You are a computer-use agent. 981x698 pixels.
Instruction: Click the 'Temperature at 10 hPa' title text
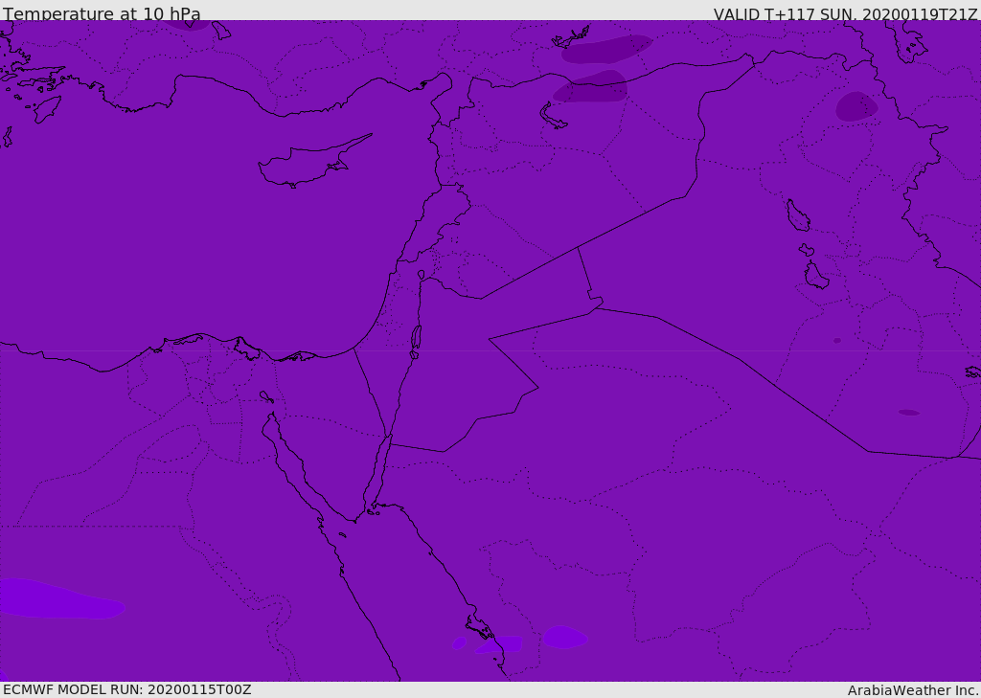[102, 13]
